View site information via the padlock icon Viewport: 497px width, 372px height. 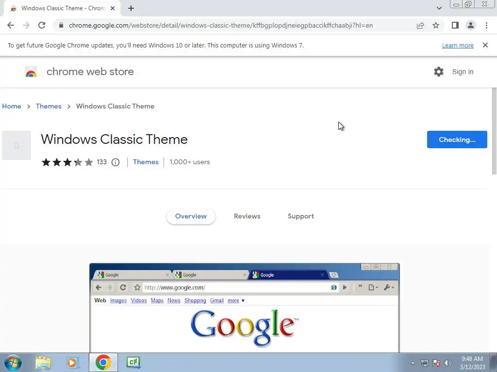(61, 25)
